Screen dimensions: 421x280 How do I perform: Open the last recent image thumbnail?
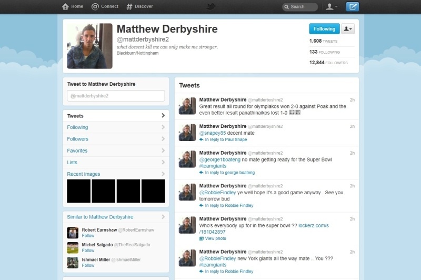tap(153, 191)
